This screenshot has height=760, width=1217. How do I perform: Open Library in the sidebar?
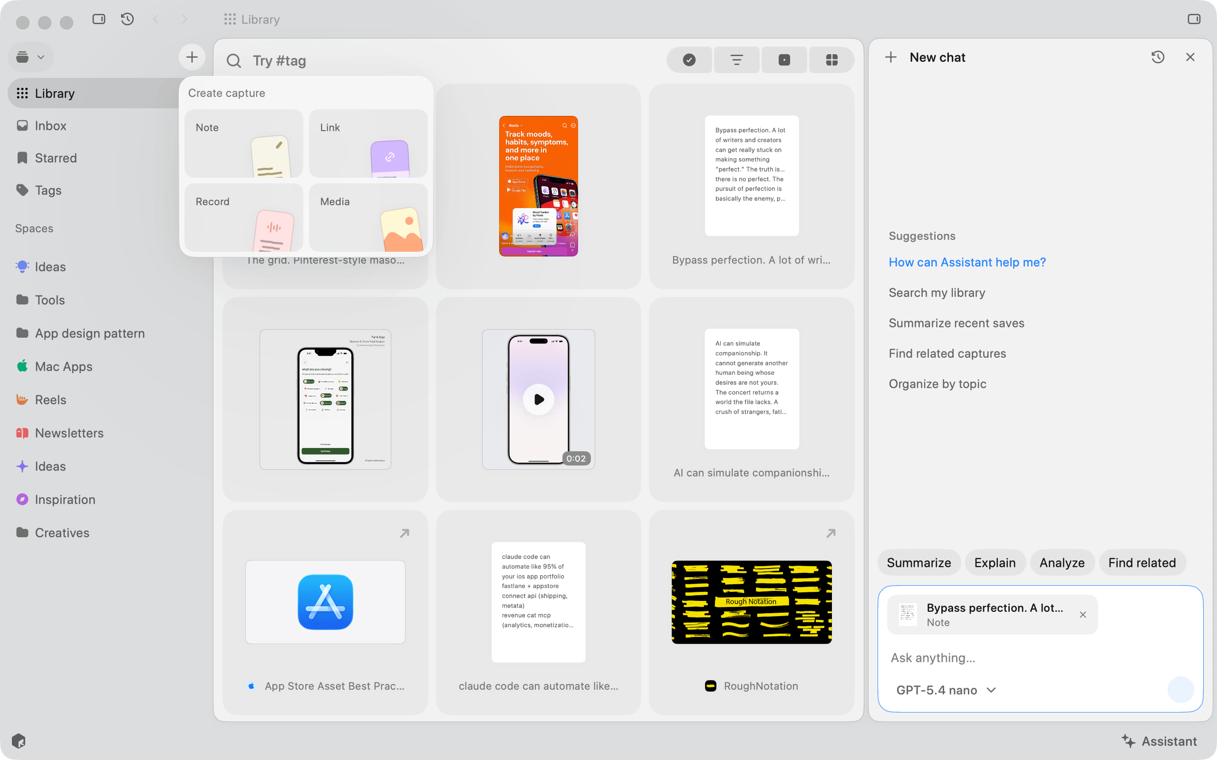pyautogui.click(x=93, y=93)
